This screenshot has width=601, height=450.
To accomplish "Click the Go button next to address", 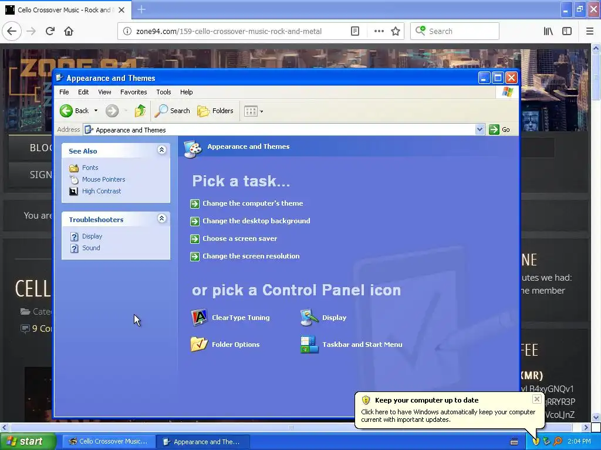I will (499, 129).
